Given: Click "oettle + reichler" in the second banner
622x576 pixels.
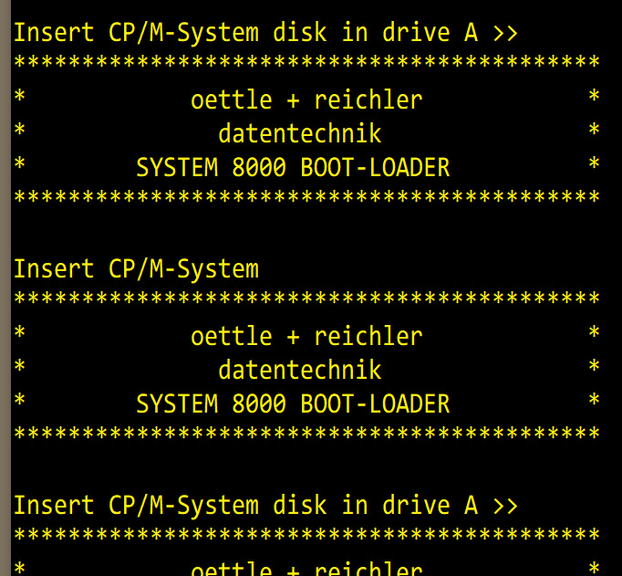Looking at the screenshot, I should [x=306, y=336].
